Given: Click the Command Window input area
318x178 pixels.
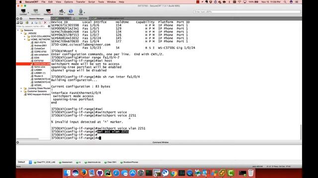Looking at the screenshot, I should (159, 152).
